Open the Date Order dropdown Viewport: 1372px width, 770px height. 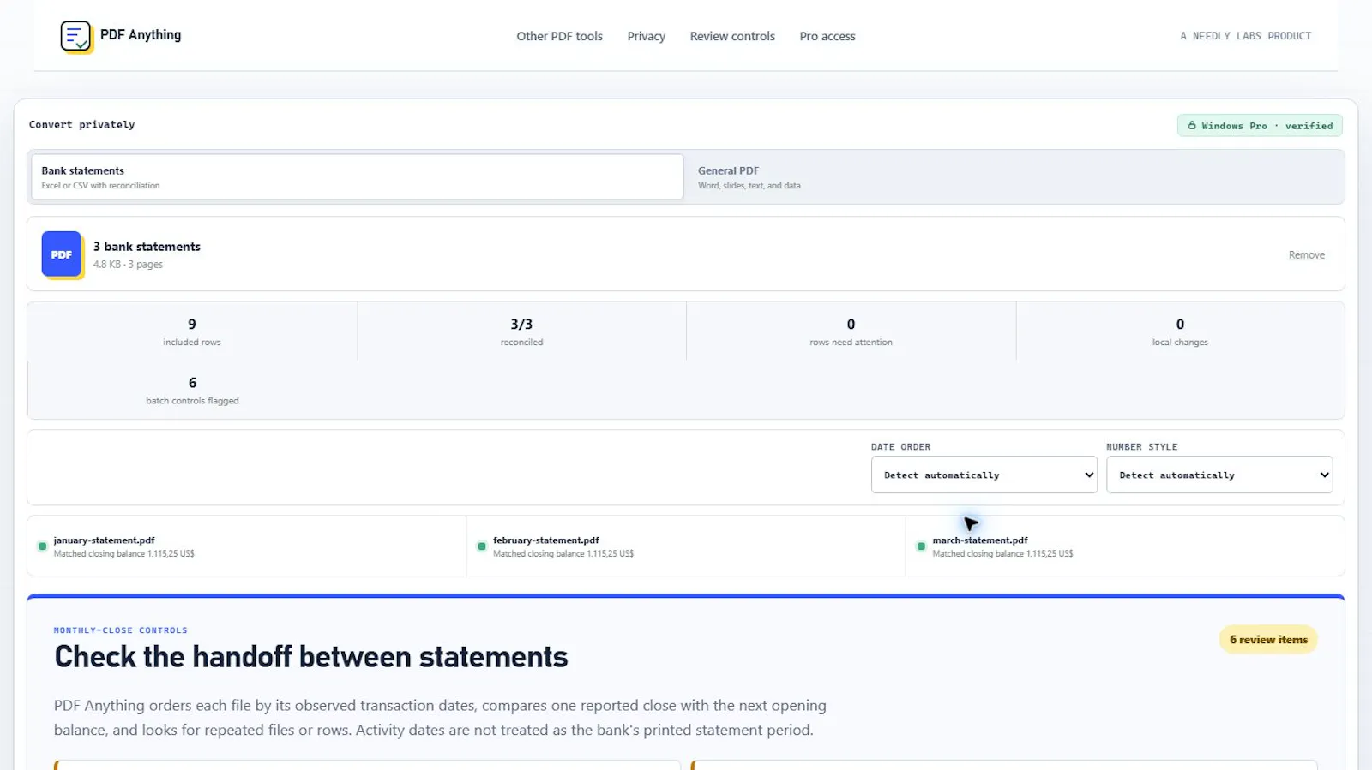(984, 475)
